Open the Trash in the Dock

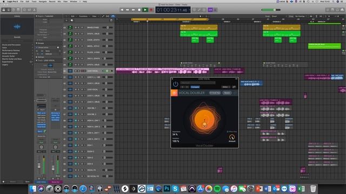[x=313, y=189]
